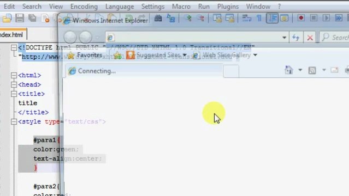The height and width of the screenshot is (196, 349).
Task: Click the Read Mail icon
Action: coord(335,70)
